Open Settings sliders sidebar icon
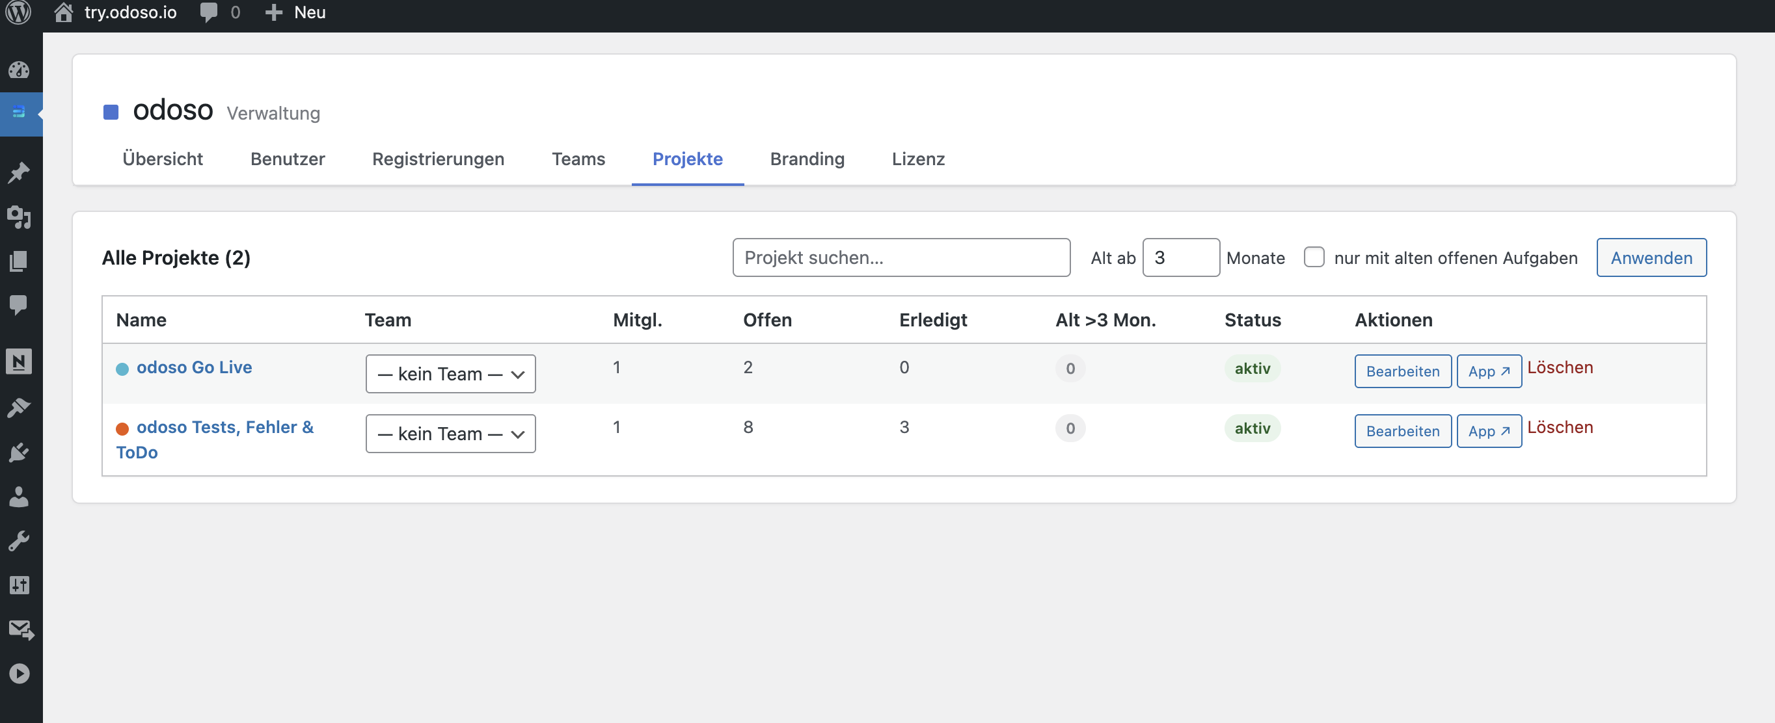1775x723 pixels. pos(20,585)
